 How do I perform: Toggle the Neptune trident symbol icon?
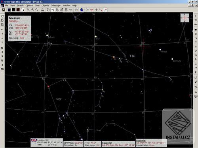pyautogui.click(x=196, y=68)
